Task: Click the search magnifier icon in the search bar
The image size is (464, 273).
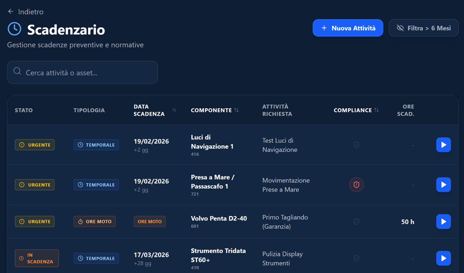Action: (17, 72)
